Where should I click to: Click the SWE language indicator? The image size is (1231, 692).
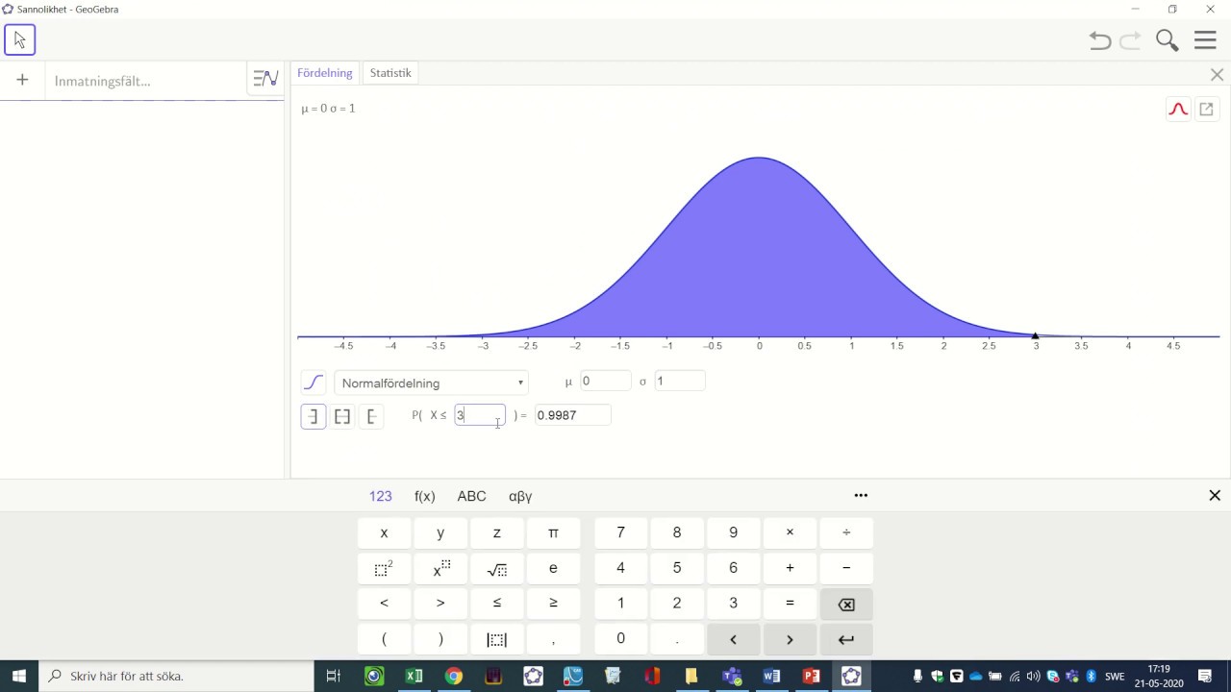tap(1115, 676)
